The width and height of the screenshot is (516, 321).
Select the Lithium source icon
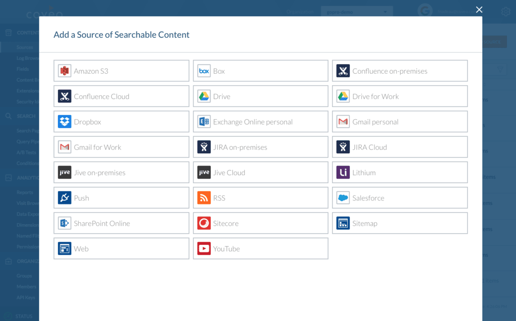(343, 172)
